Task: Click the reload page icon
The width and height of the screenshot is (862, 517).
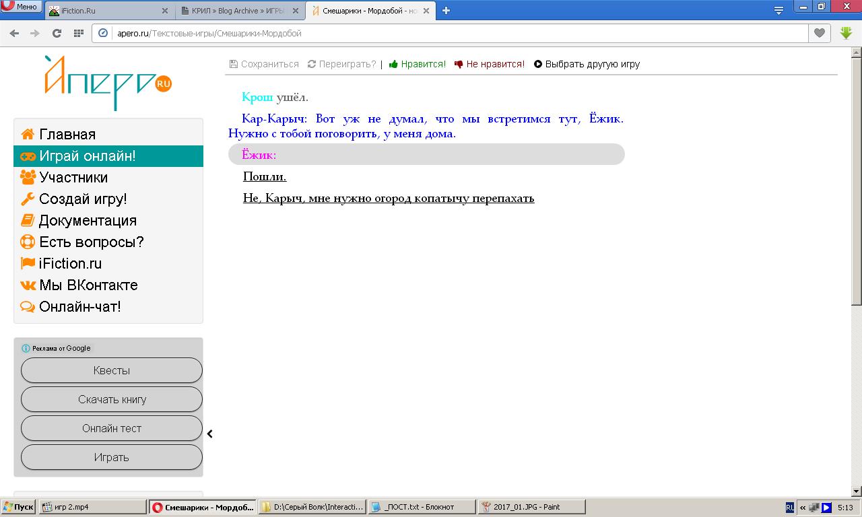Action: click(x=57, y=33)
